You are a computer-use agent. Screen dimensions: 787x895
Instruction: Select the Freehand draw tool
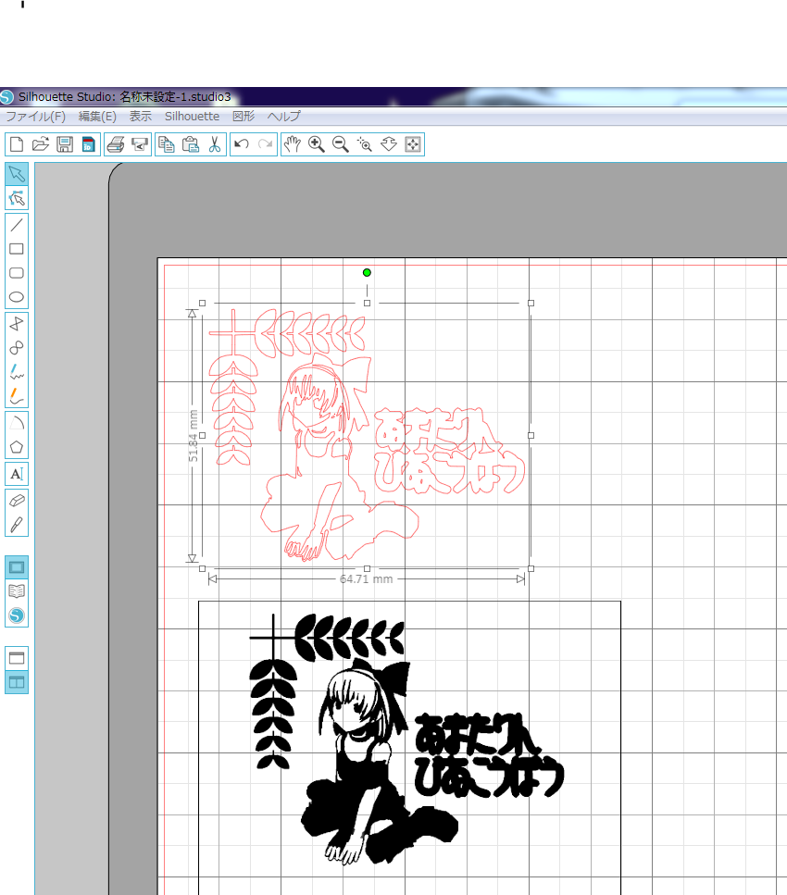pyautogui.click(x=17, y=371)
